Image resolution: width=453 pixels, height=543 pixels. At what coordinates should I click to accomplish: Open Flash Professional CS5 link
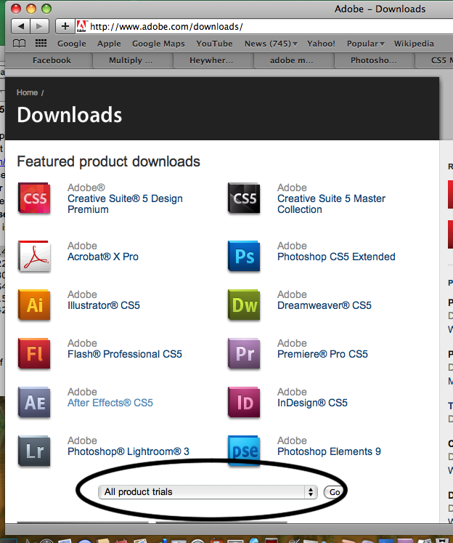pyautogui.click(x=124, y=354)
